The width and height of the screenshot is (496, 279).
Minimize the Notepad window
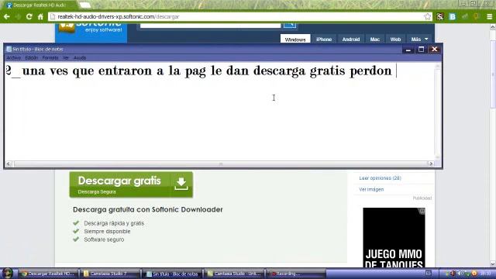[x=408, y=50]
